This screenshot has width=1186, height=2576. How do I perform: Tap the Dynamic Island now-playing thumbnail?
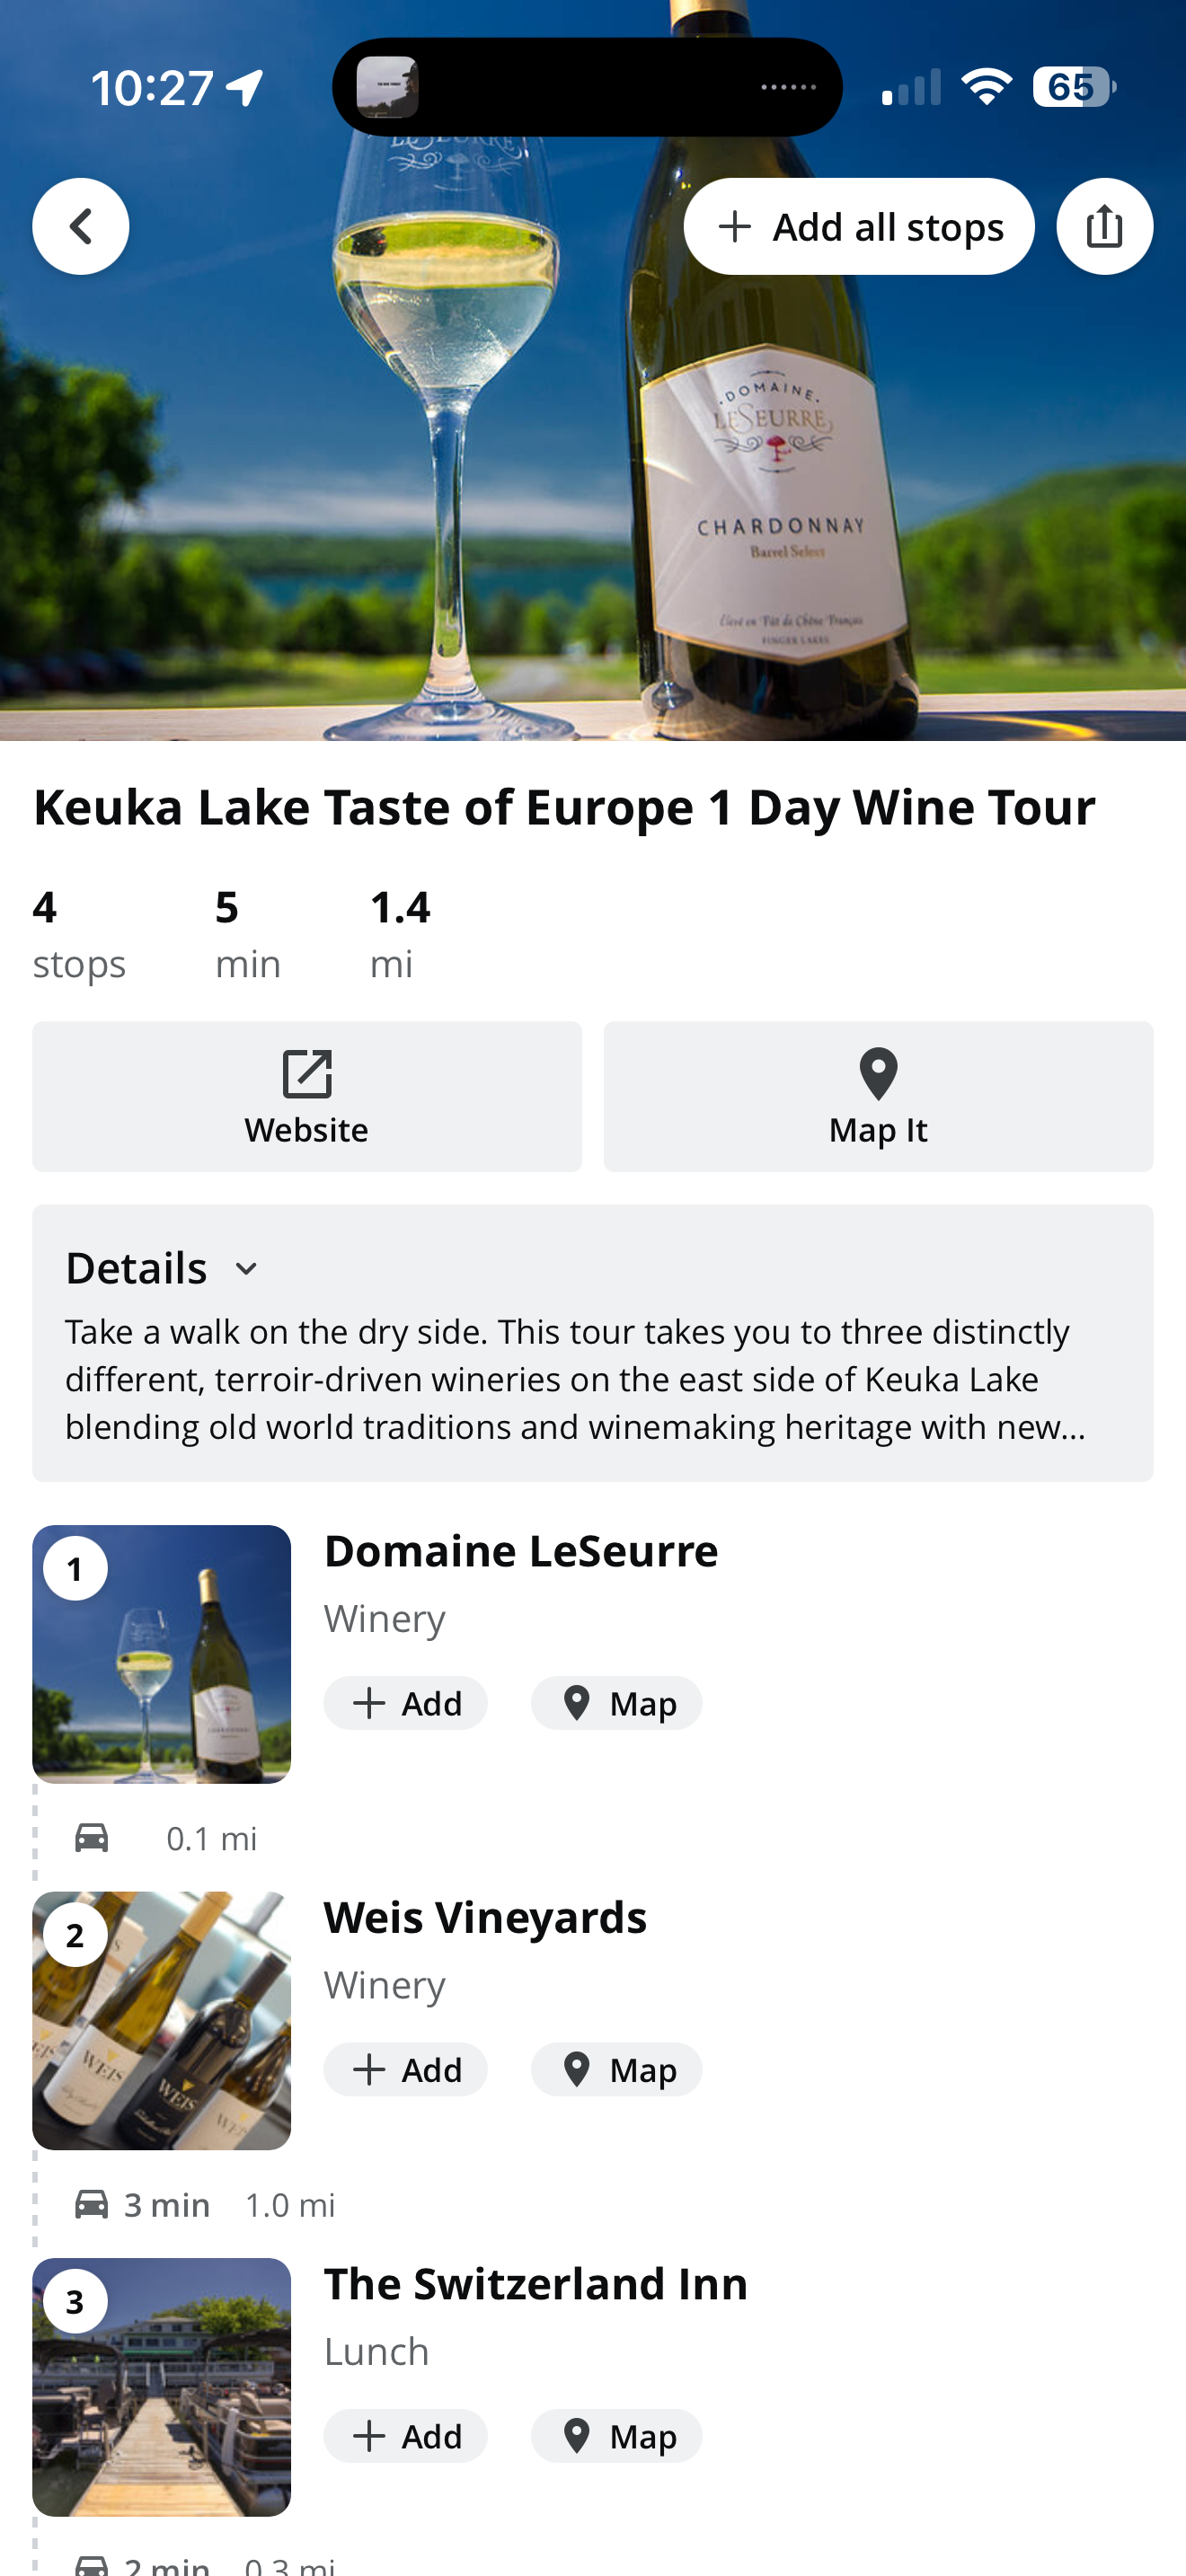[x=388, y=87]
